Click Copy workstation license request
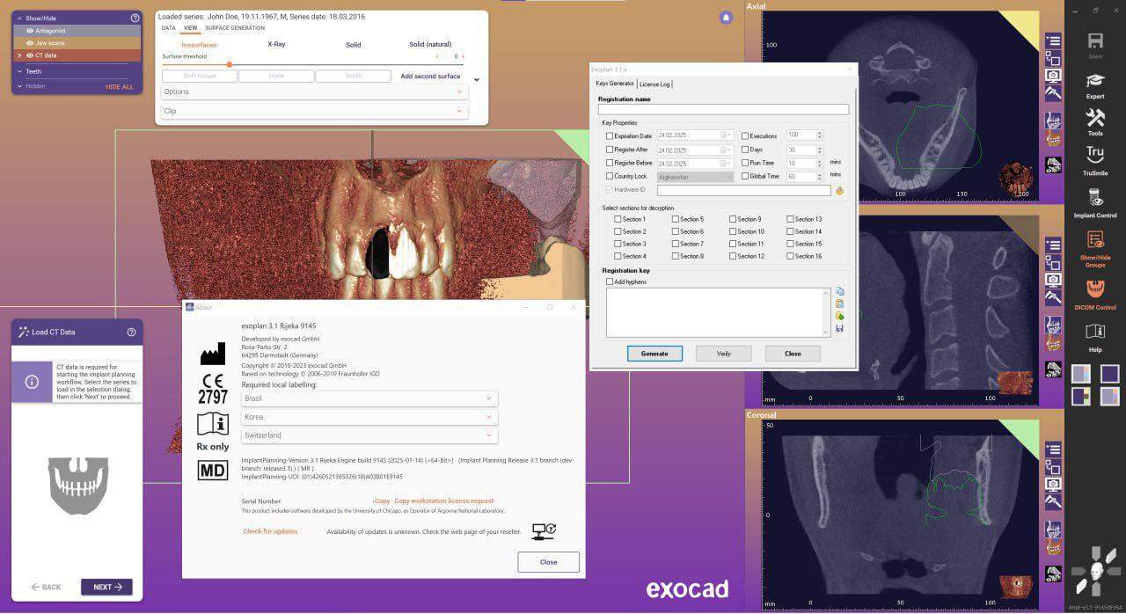 tap(444, 501)
